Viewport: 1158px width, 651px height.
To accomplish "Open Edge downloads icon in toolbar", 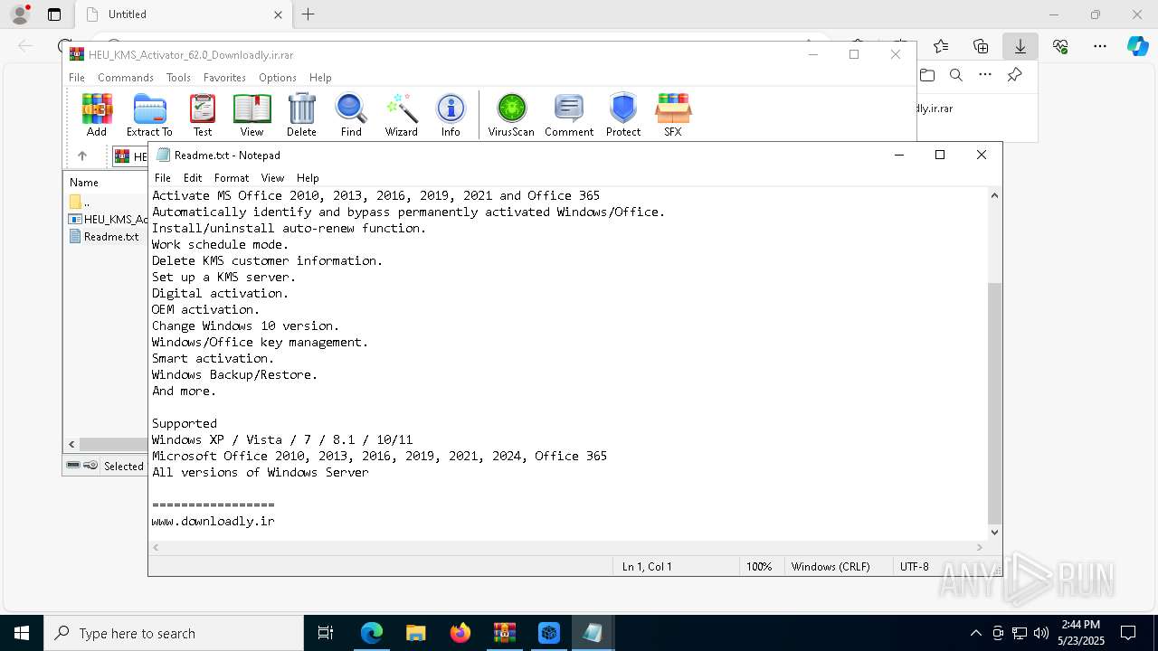I will click(x=1020, y=46).
